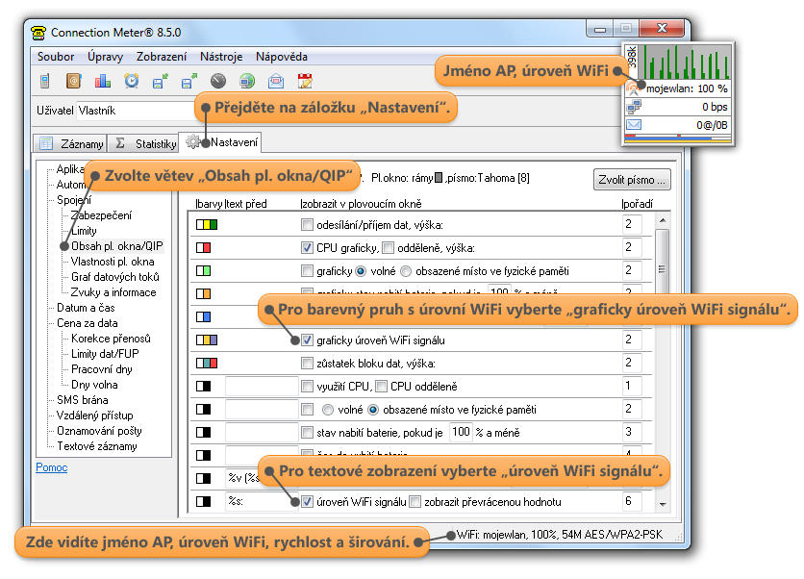Uncheck úroveň WiFi signálu in the %s: row
The width and height of the screenshot is (804, 579).
tap(307, 501)
